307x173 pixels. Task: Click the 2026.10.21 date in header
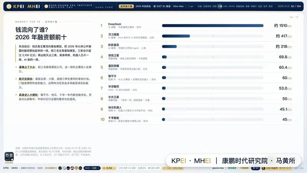[284, 6]
